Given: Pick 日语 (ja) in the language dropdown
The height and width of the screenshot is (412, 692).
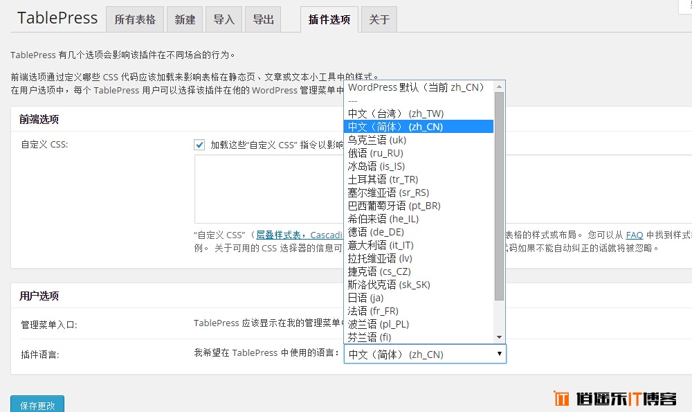Looking at the screenshot, I should (365, 298).
